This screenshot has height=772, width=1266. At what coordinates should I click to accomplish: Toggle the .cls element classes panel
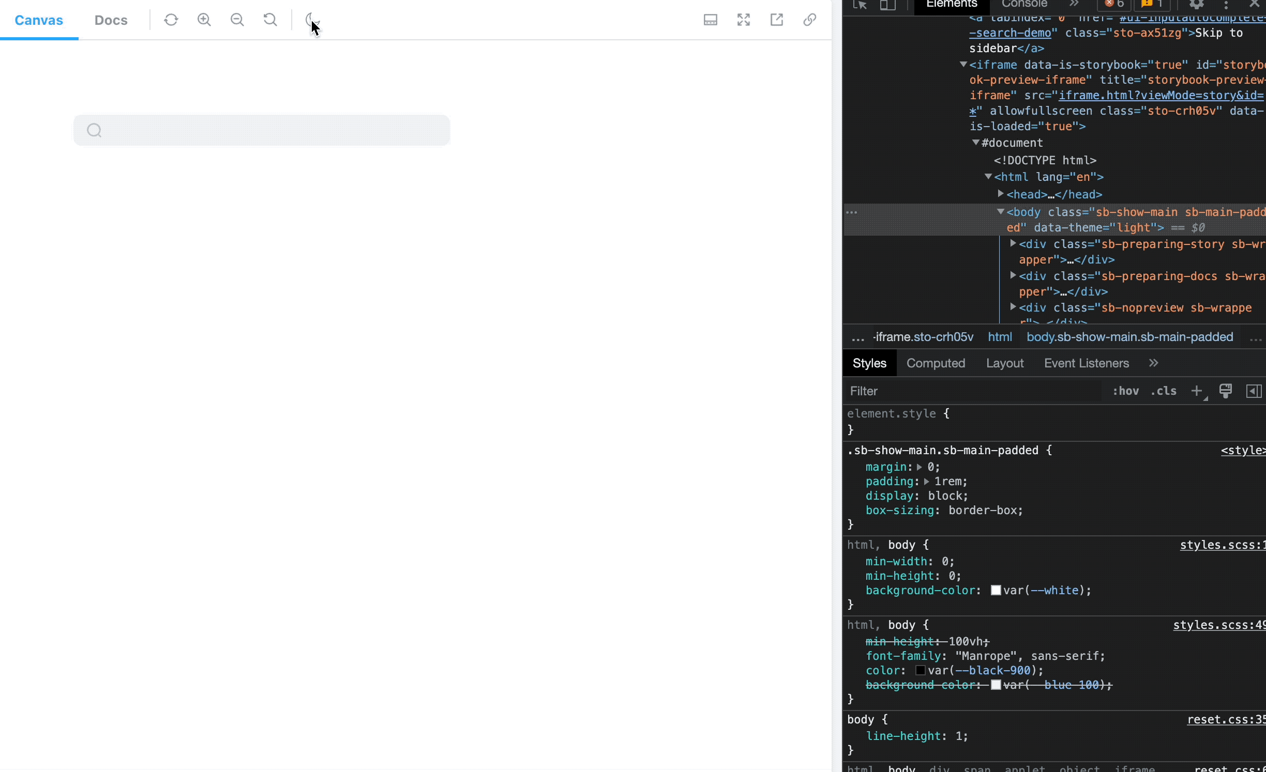[1164, 391]
